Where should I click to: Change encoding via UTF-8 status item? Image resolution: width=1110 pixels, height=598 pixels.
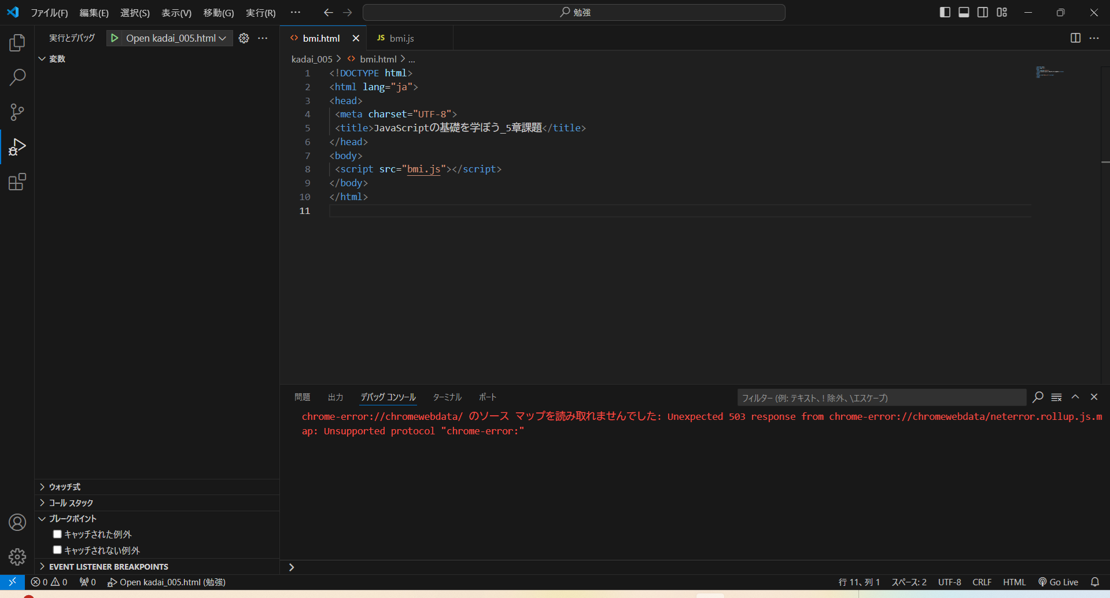pos(950,582)
